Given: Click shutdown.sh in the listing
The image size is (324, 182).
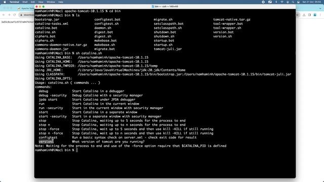Looking at the screenshot, I should click(164, 36).
